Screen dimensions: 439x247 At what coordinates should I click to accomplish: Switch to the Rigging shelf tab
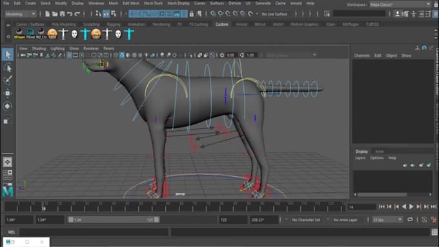114,25
